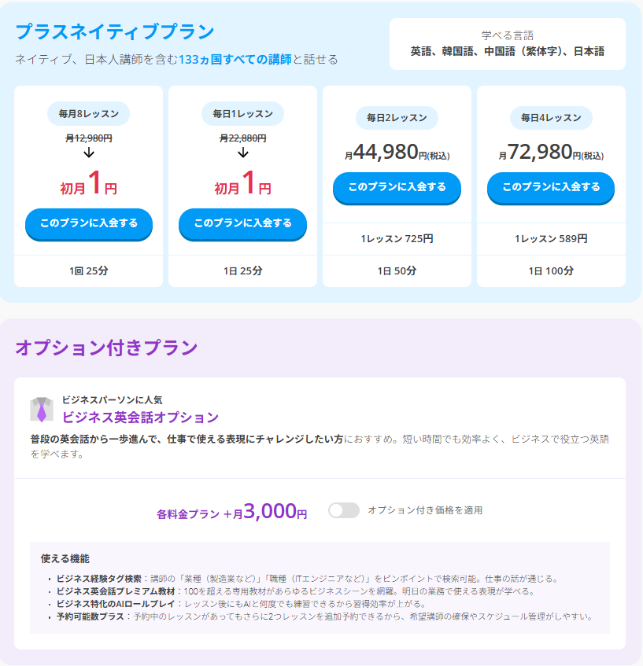Click the business shirt and tie icon
Image resolution: width=643 pixels, height=666 pixels.
tap(42, 409)
